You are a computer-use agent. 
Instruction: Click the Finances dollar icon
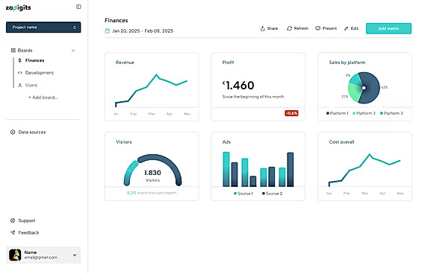19,60
